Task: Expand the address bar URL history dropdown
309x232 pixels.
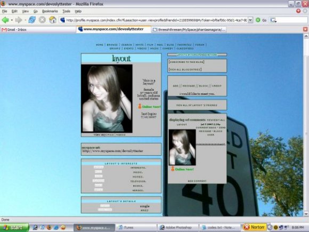Action: 250,20
